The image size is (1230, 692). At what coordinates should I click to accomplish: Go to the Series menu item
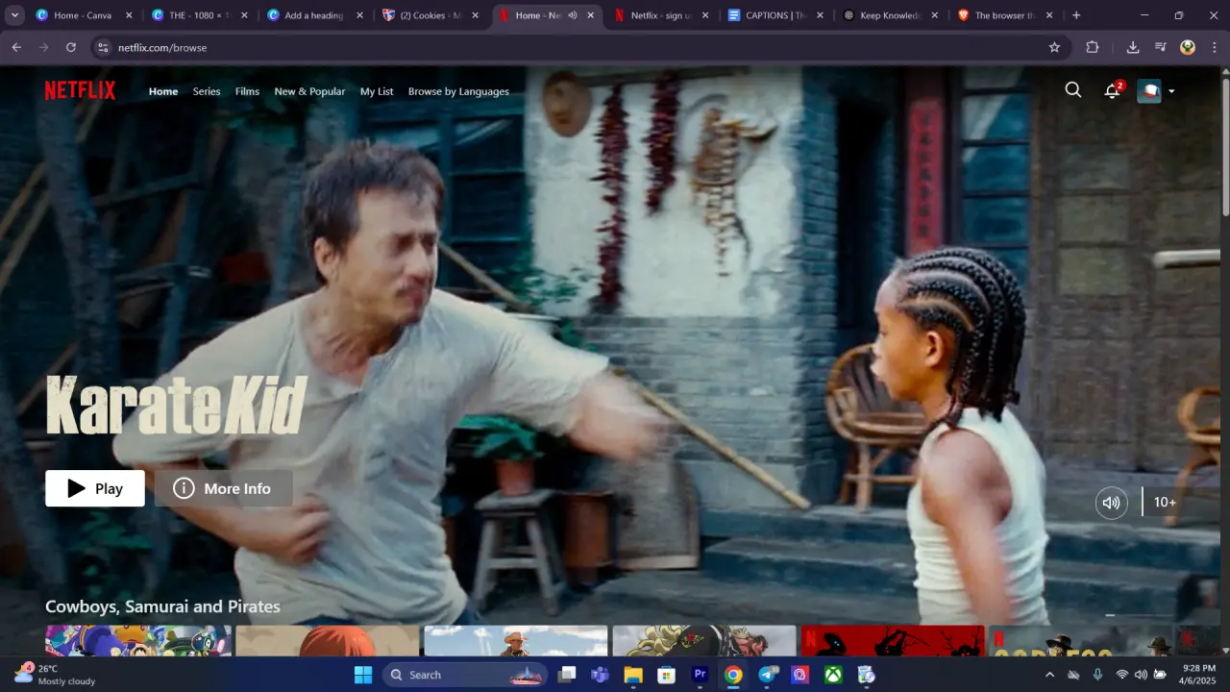[207, 91]
